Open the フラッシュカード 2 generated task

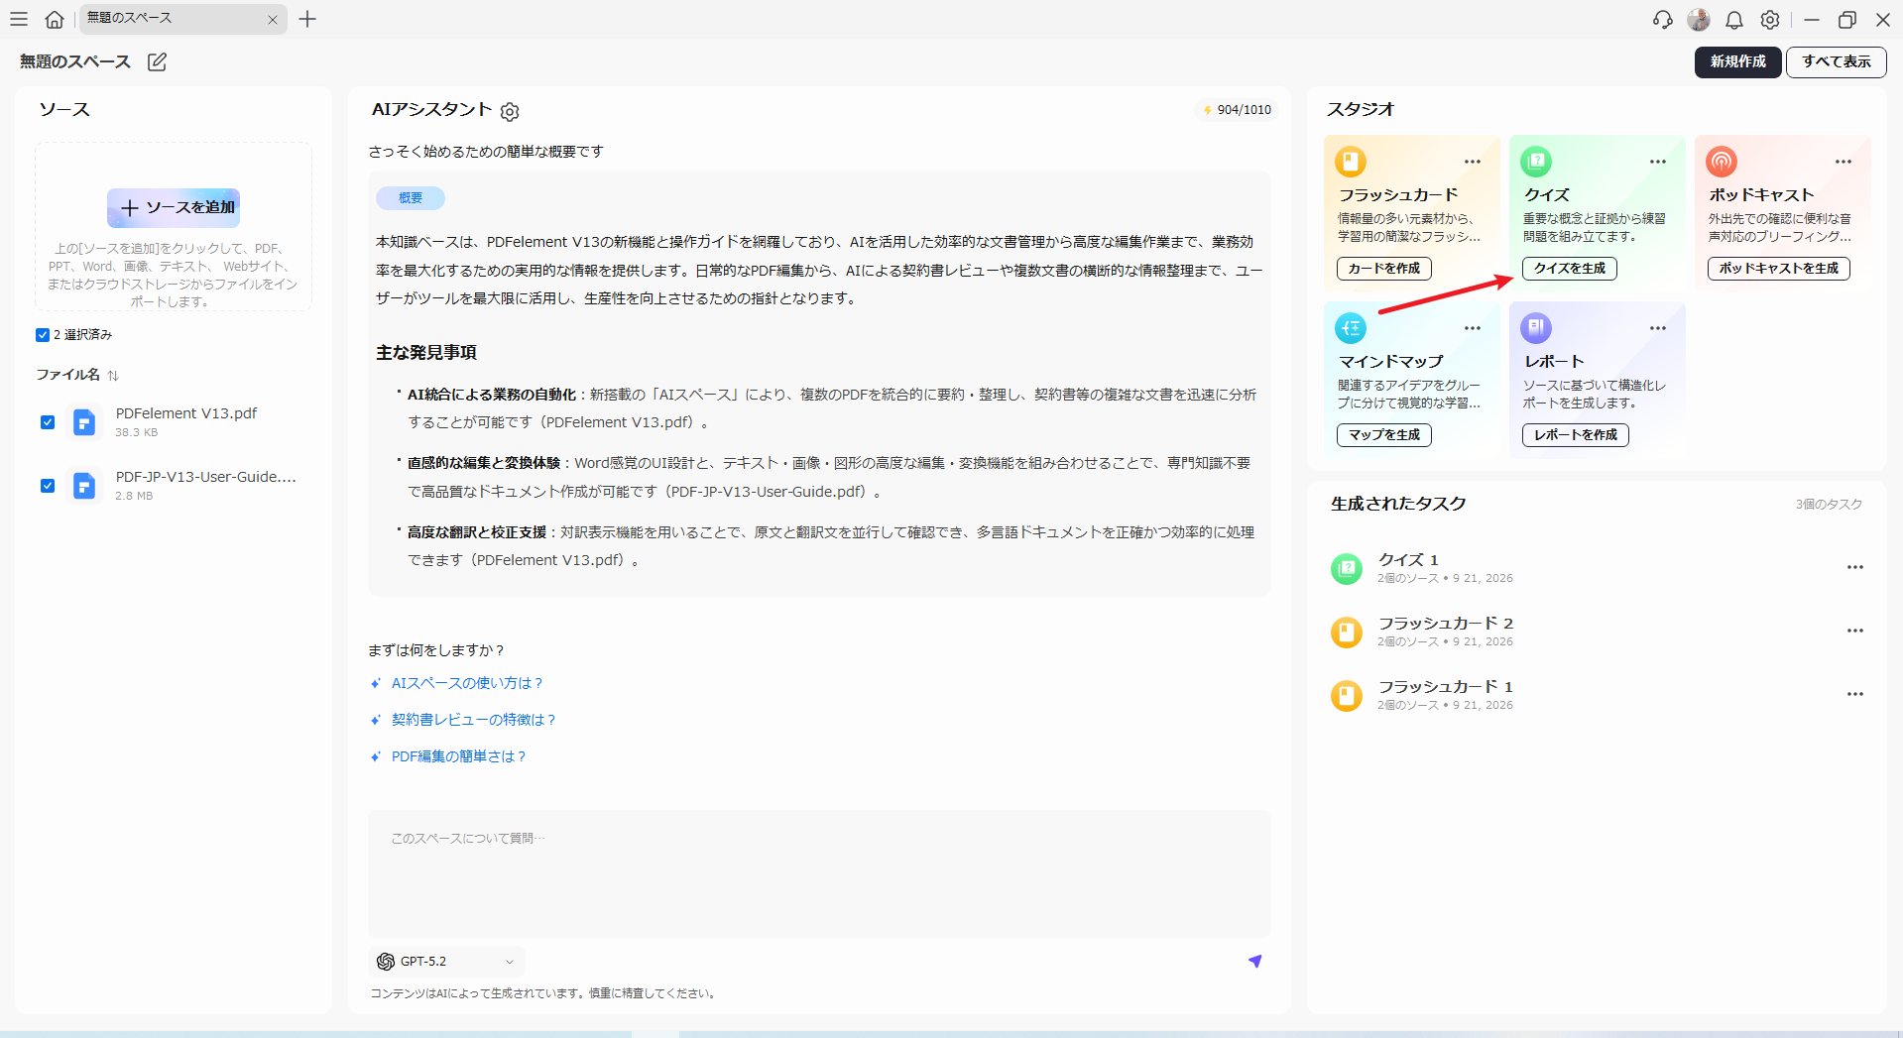1597,632
